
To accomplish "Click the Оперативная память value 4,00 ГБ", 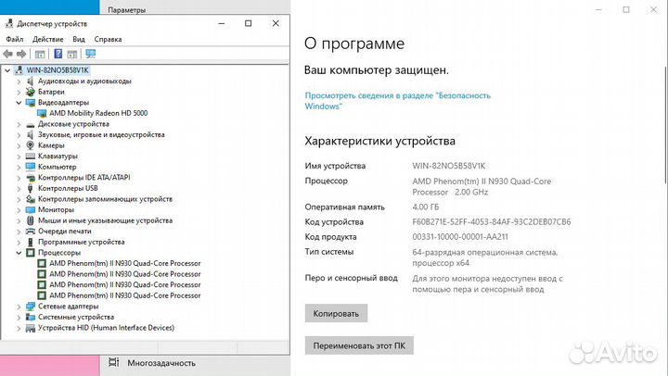I will point(425,207).
